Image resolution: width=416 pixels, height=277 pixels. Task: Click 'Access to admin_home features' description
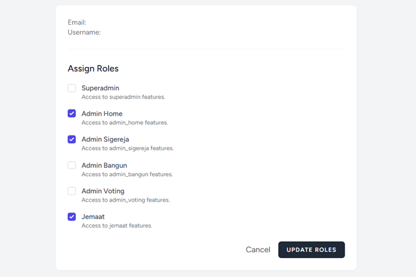(x=124, y=122)
